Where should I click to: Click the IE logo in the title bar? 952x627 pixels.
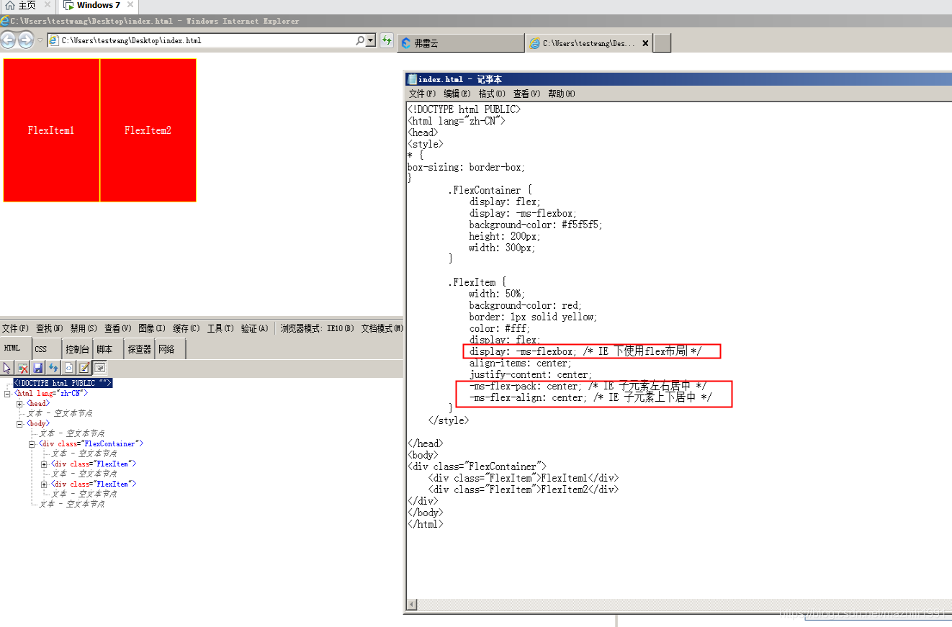(5, 21)
